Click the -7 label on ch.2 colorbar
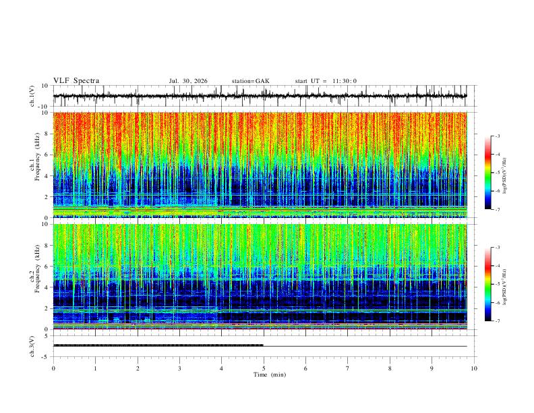 [497, 321]
